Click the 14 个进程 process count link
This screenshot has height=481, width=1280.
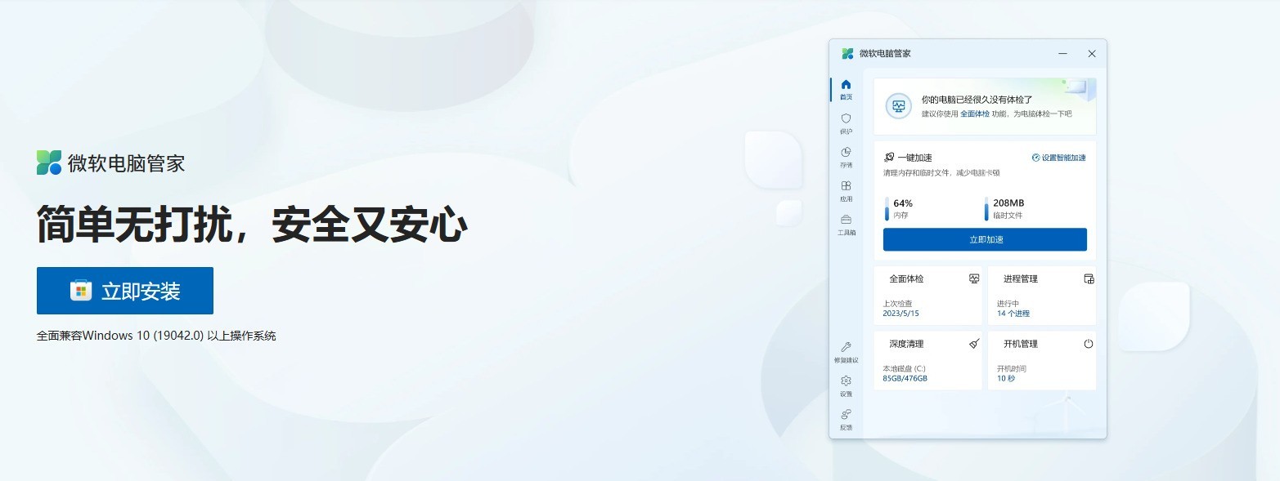pos(1013,314)
